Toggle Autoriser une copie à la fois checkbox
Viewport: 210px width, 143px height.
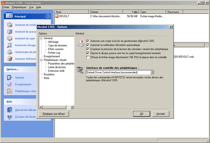(x=88, y=41)
